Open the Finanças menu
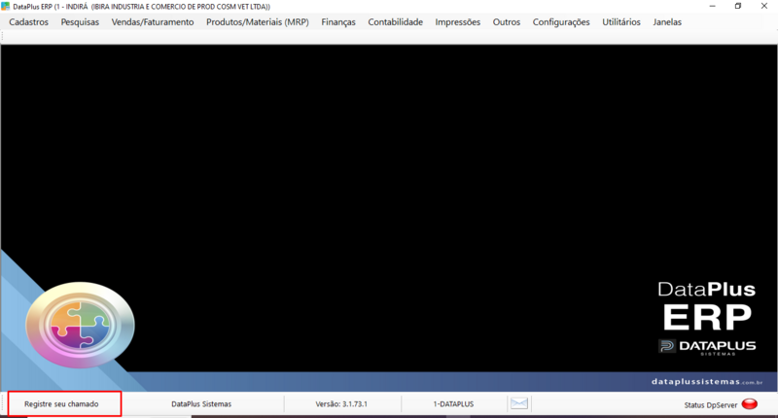This screenshot has height=418, width=778. (x=338, y=22)
